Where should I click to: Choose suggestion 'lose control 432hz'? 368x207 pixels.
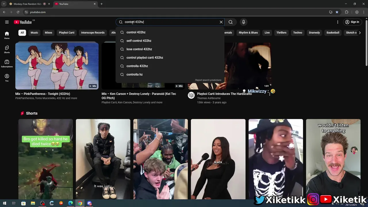click(x=170, y=49)
